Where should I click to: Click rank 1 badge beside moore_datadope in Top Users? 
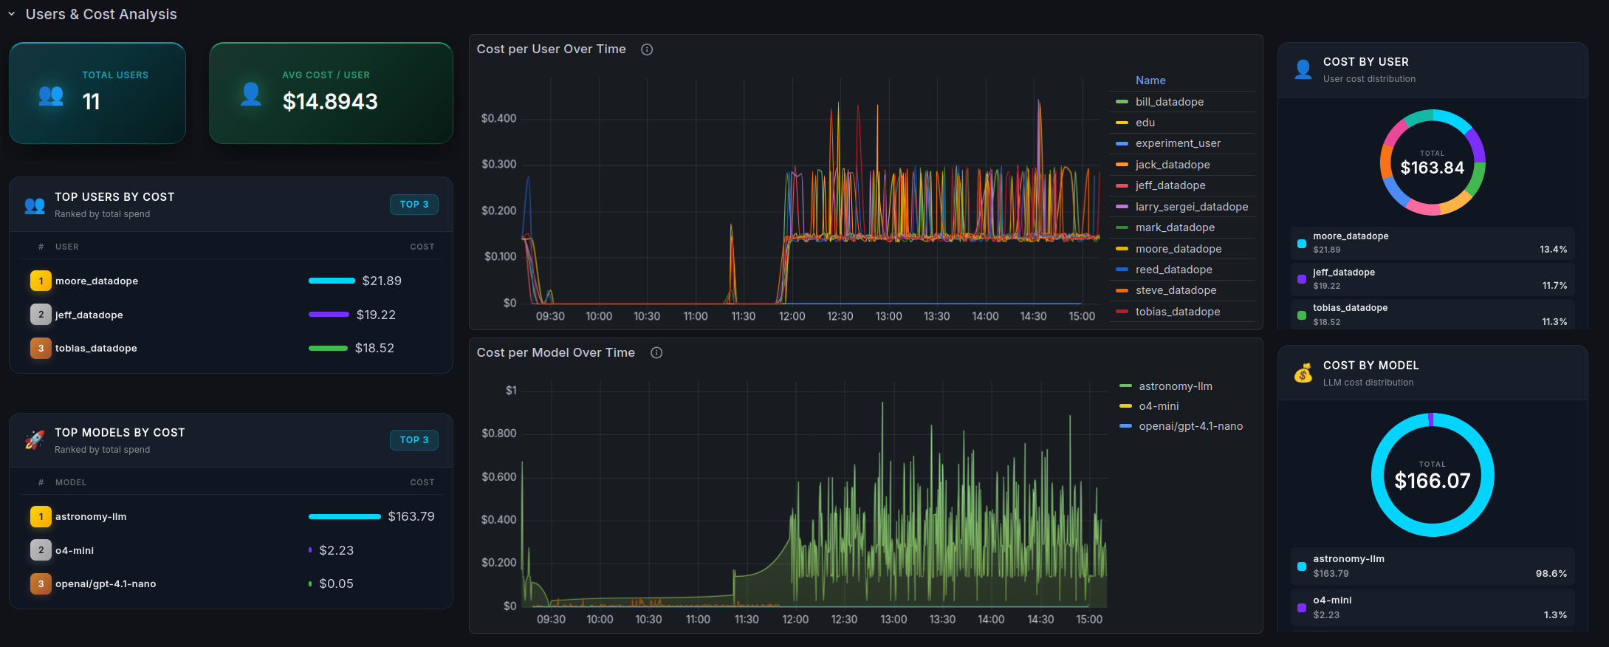41,281
